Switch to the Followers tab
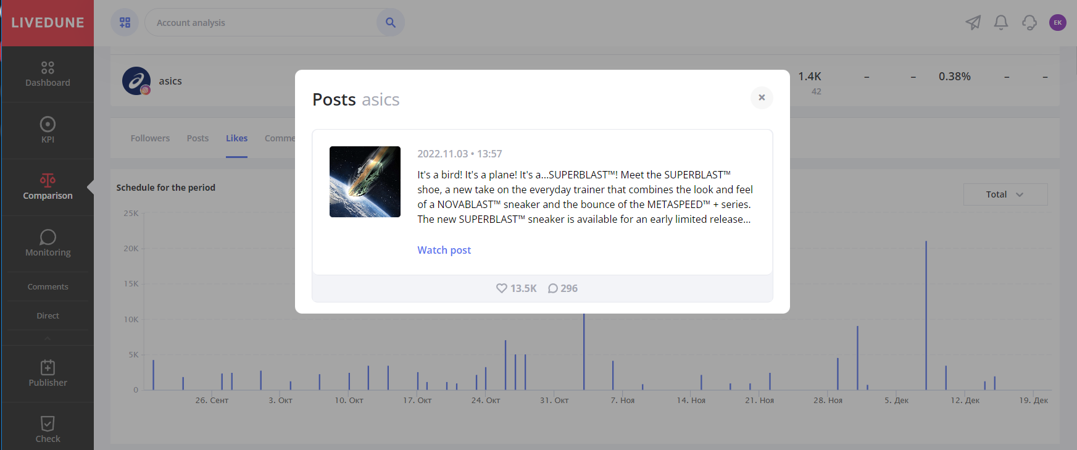1077x450 pixels. (x=150, y=138)
